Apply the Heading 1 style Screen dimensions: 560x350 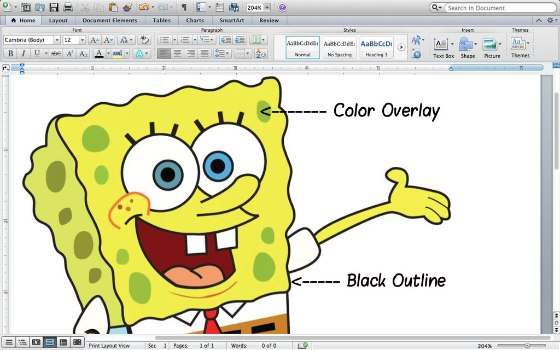pyautogui.click(x=376, y=47)
